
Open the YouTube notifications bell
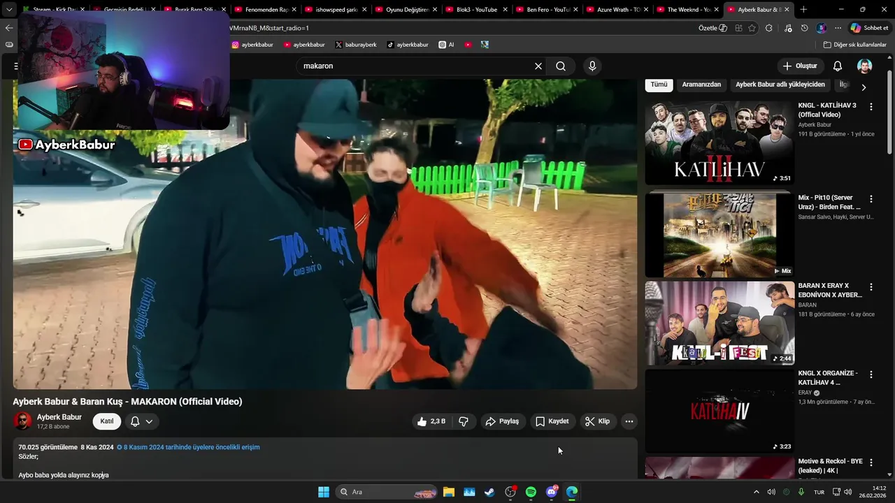(x=838, y=66)
